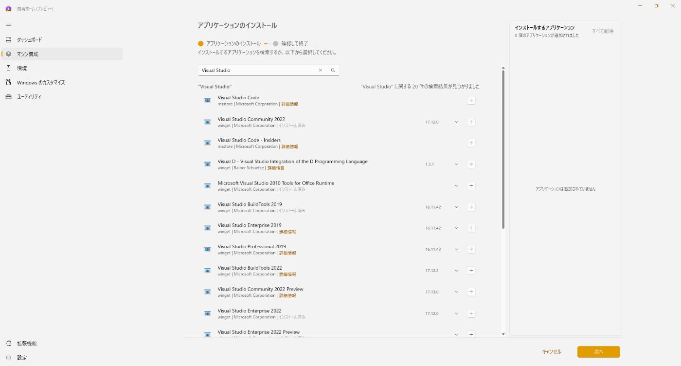681x366 pixels.
Task: Click the キャンセル button
Action: [x=552, y=351]
